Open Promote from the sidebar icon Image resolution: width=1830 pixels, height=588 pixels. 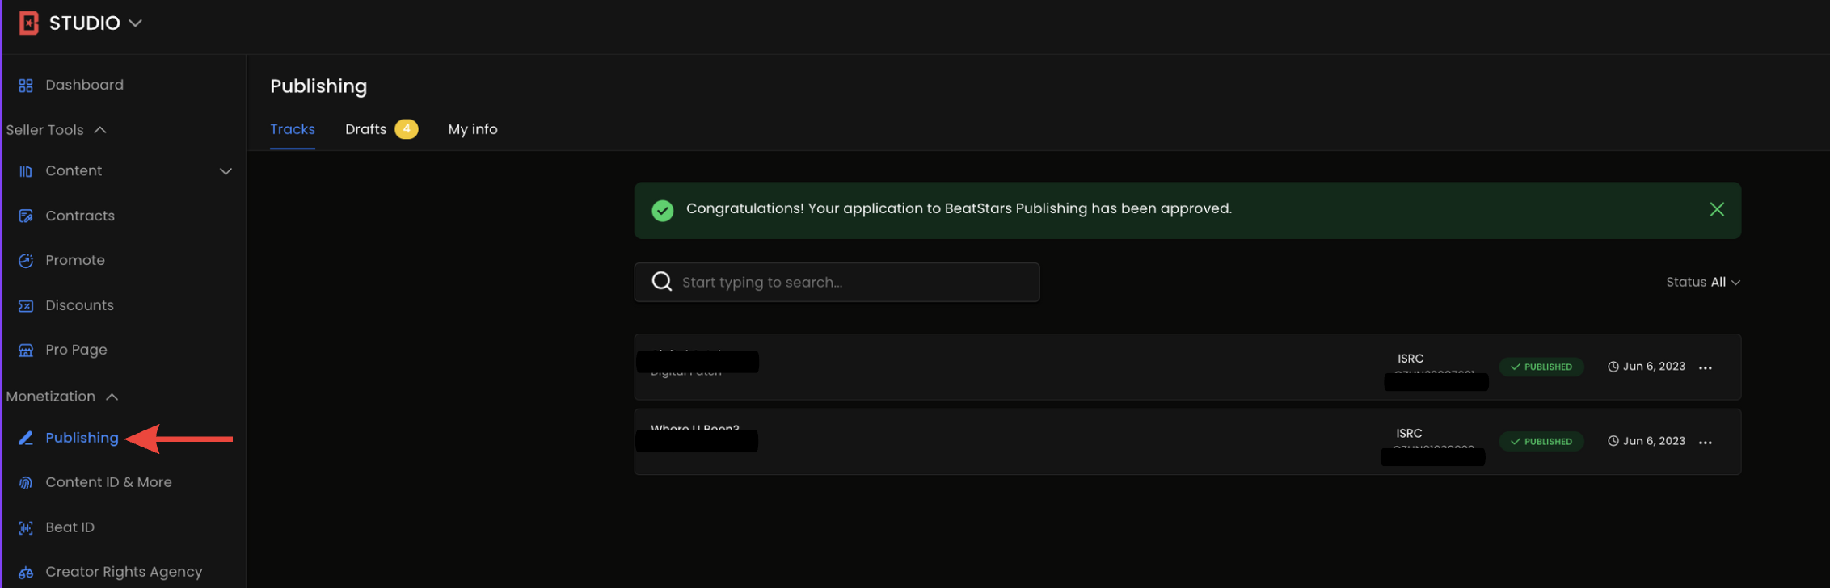[25, 260]
